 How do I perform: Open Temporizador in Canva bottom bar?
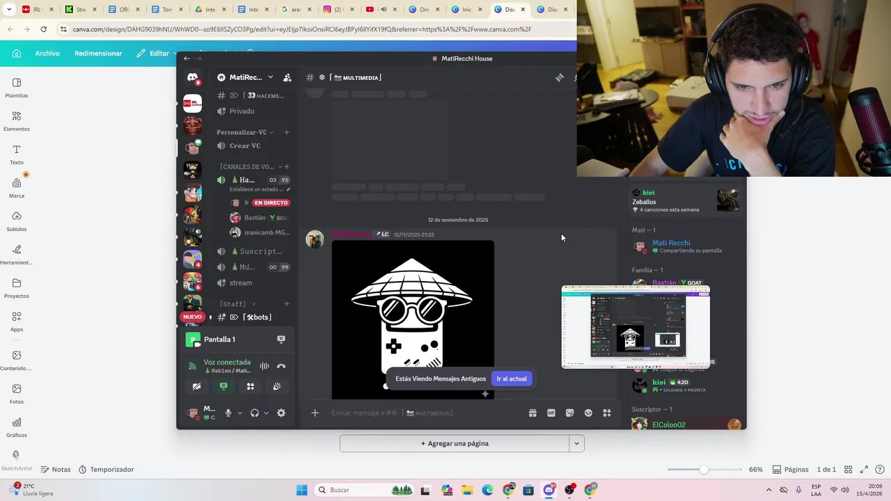[106, 470]
